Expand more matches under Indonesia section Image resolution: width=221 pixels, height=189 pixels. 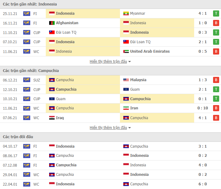(x=108, y=61)
